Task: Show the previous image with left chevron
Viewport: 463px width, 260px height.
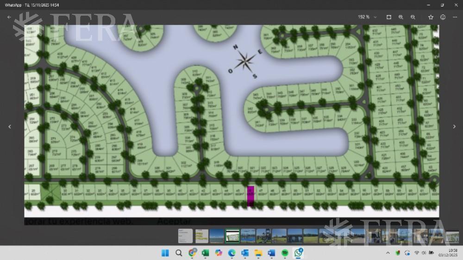Action: (x=10, y=127)
